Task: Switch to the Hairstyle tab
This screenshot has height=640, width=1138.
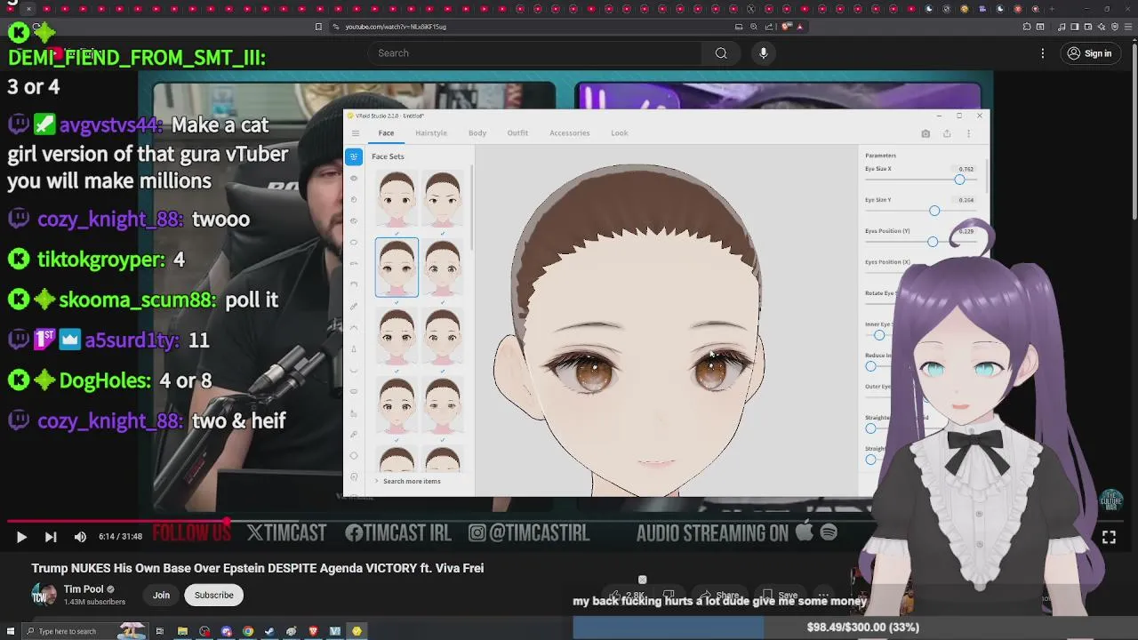Action: coord(431,133)
